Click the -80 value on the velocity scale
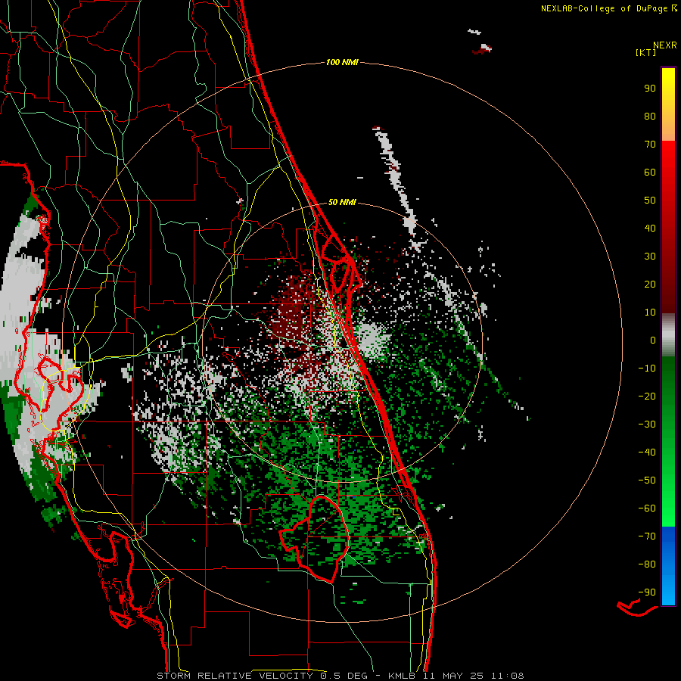681x681 pixels. 647,564
